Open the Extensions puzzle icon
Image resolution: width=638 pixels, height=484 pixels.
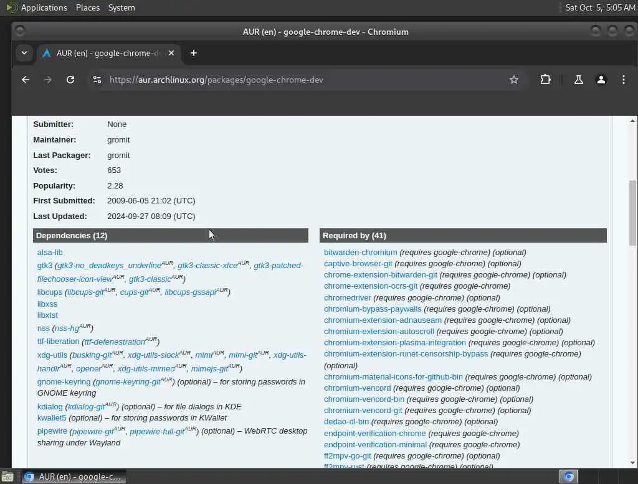tap(545, 80)
